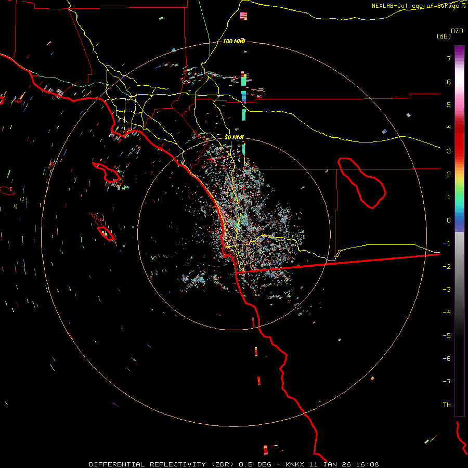Click the "-4" value on color scale

447,312
